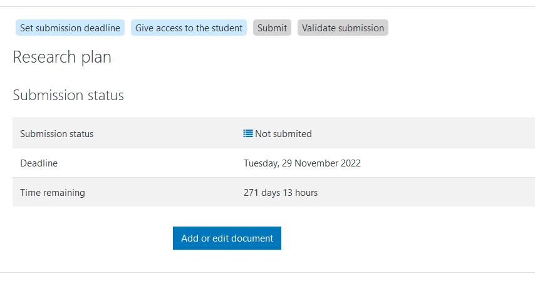This screenshot has height=281, width=535.
Task: Click the list icon beside Not submited
Action: point(248,133)
